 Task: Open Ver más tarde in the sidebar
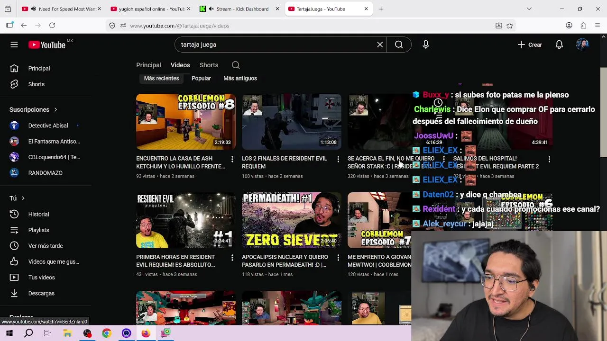click(x=45, y=246)
